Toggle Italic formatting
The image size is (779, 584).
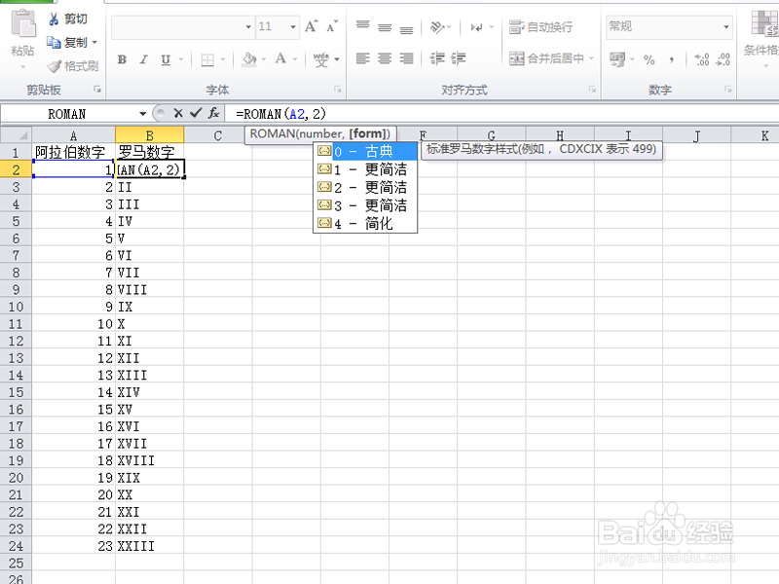(143, 59)
